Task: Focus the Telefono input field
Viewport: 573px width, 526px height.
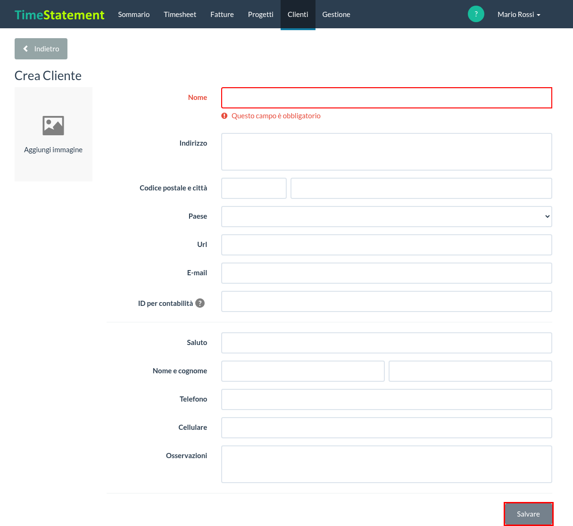Action: pos(387,399)
